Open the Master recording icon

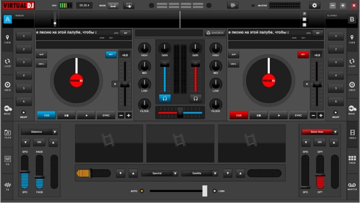click(x=352, y=186)
